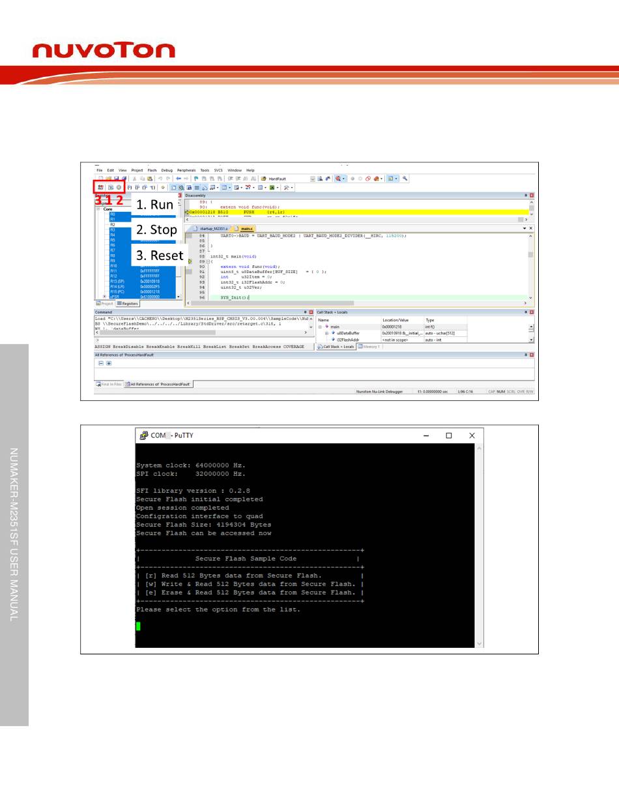Close the All References panel

[532, 355]
